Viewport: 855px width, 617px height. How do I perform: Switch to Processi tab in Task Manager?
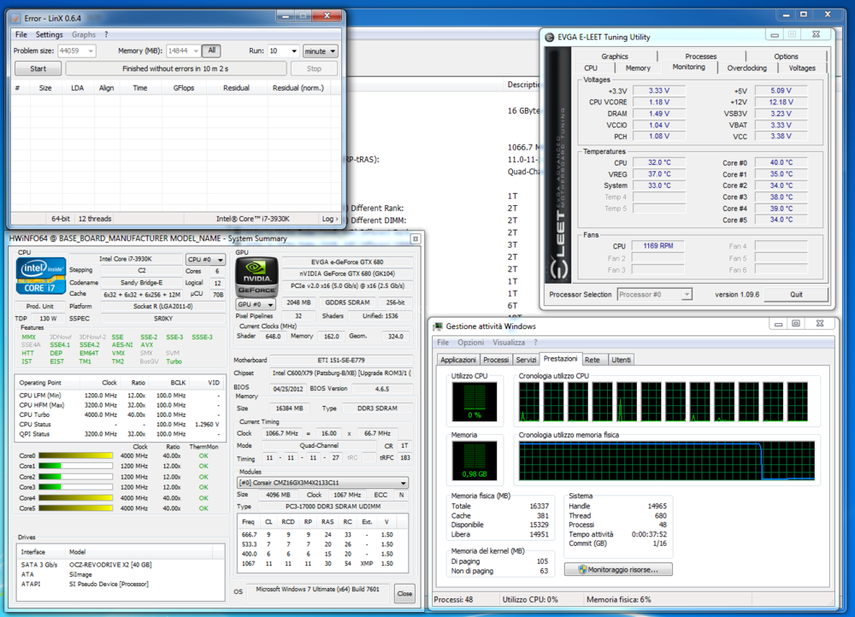(496, 360)
